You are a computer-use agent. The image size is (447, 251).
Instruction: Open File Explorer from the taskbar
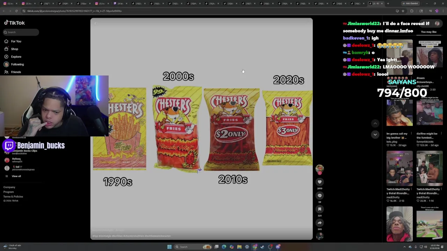tap(239, 247)
